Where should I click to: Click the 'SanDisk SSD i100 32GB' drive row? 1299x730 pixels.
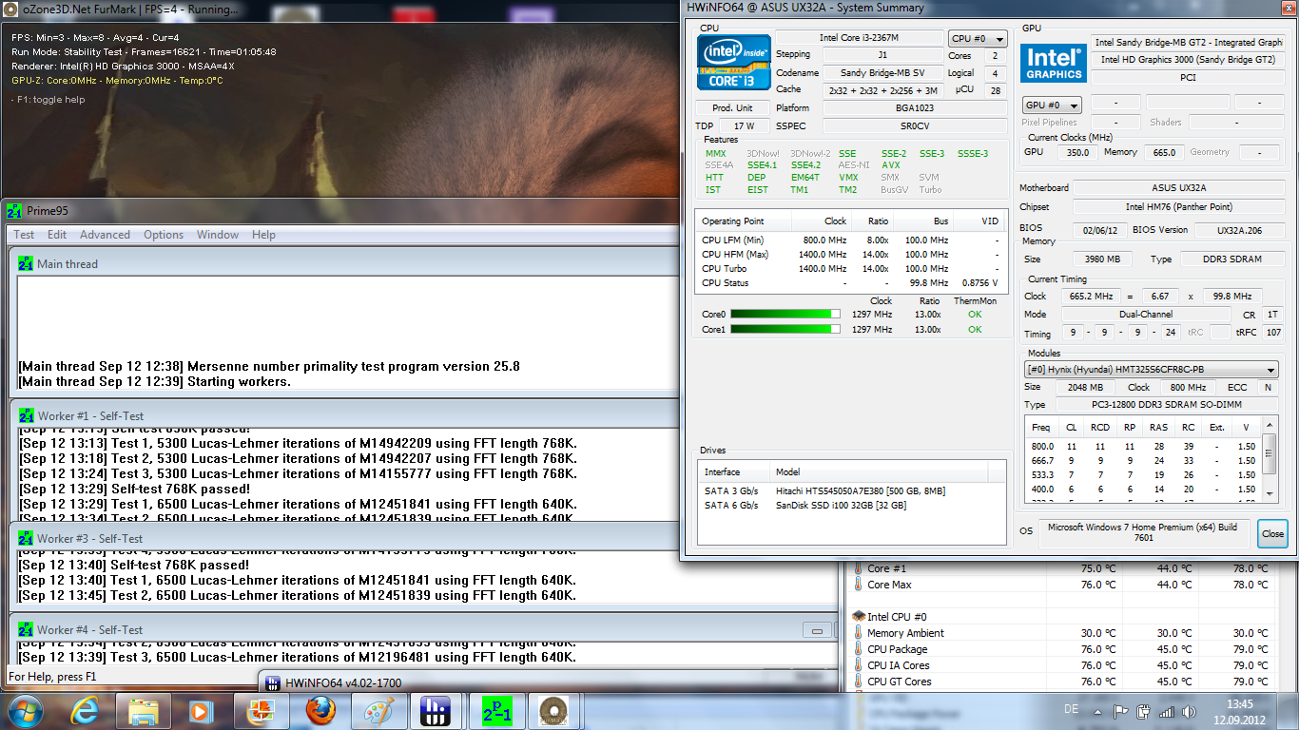click(x=851, y=505)
